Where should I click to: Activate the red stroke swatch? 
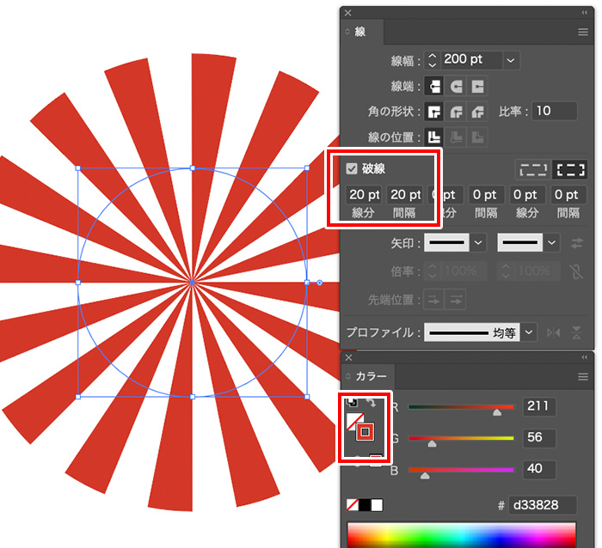(x=365, y=432)
